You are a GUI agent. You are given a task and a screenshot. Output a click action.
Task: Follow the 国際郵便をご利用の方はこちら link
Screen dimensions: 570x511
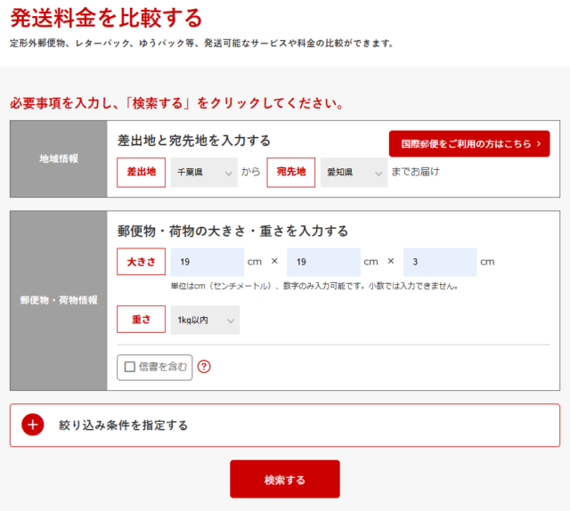[469, 143]
